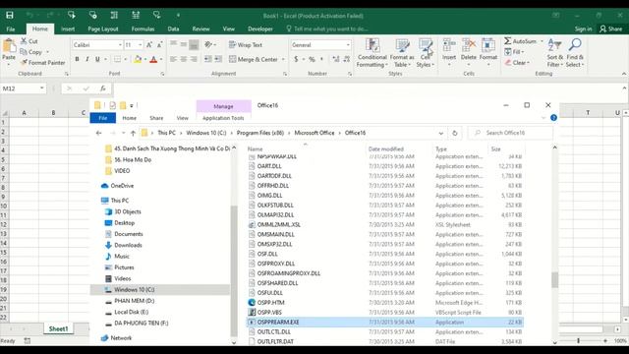This screenshot has width=629, height=354.
Task: Open the Clear eraser menu
Action: (517, 63)
